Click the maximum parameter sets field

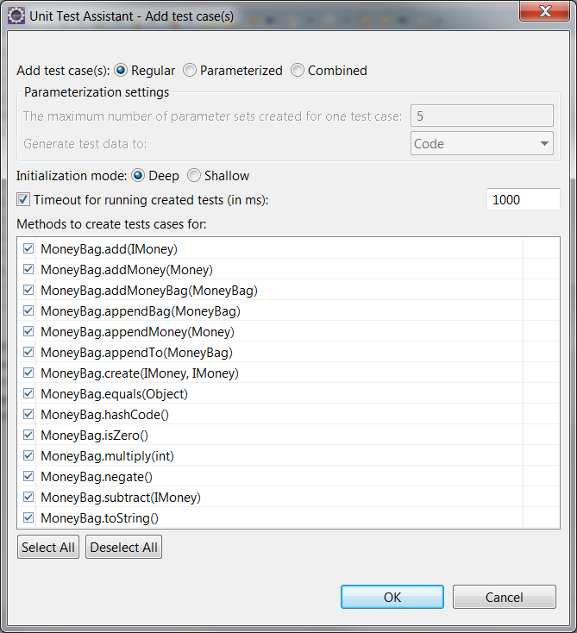(482, 116)
